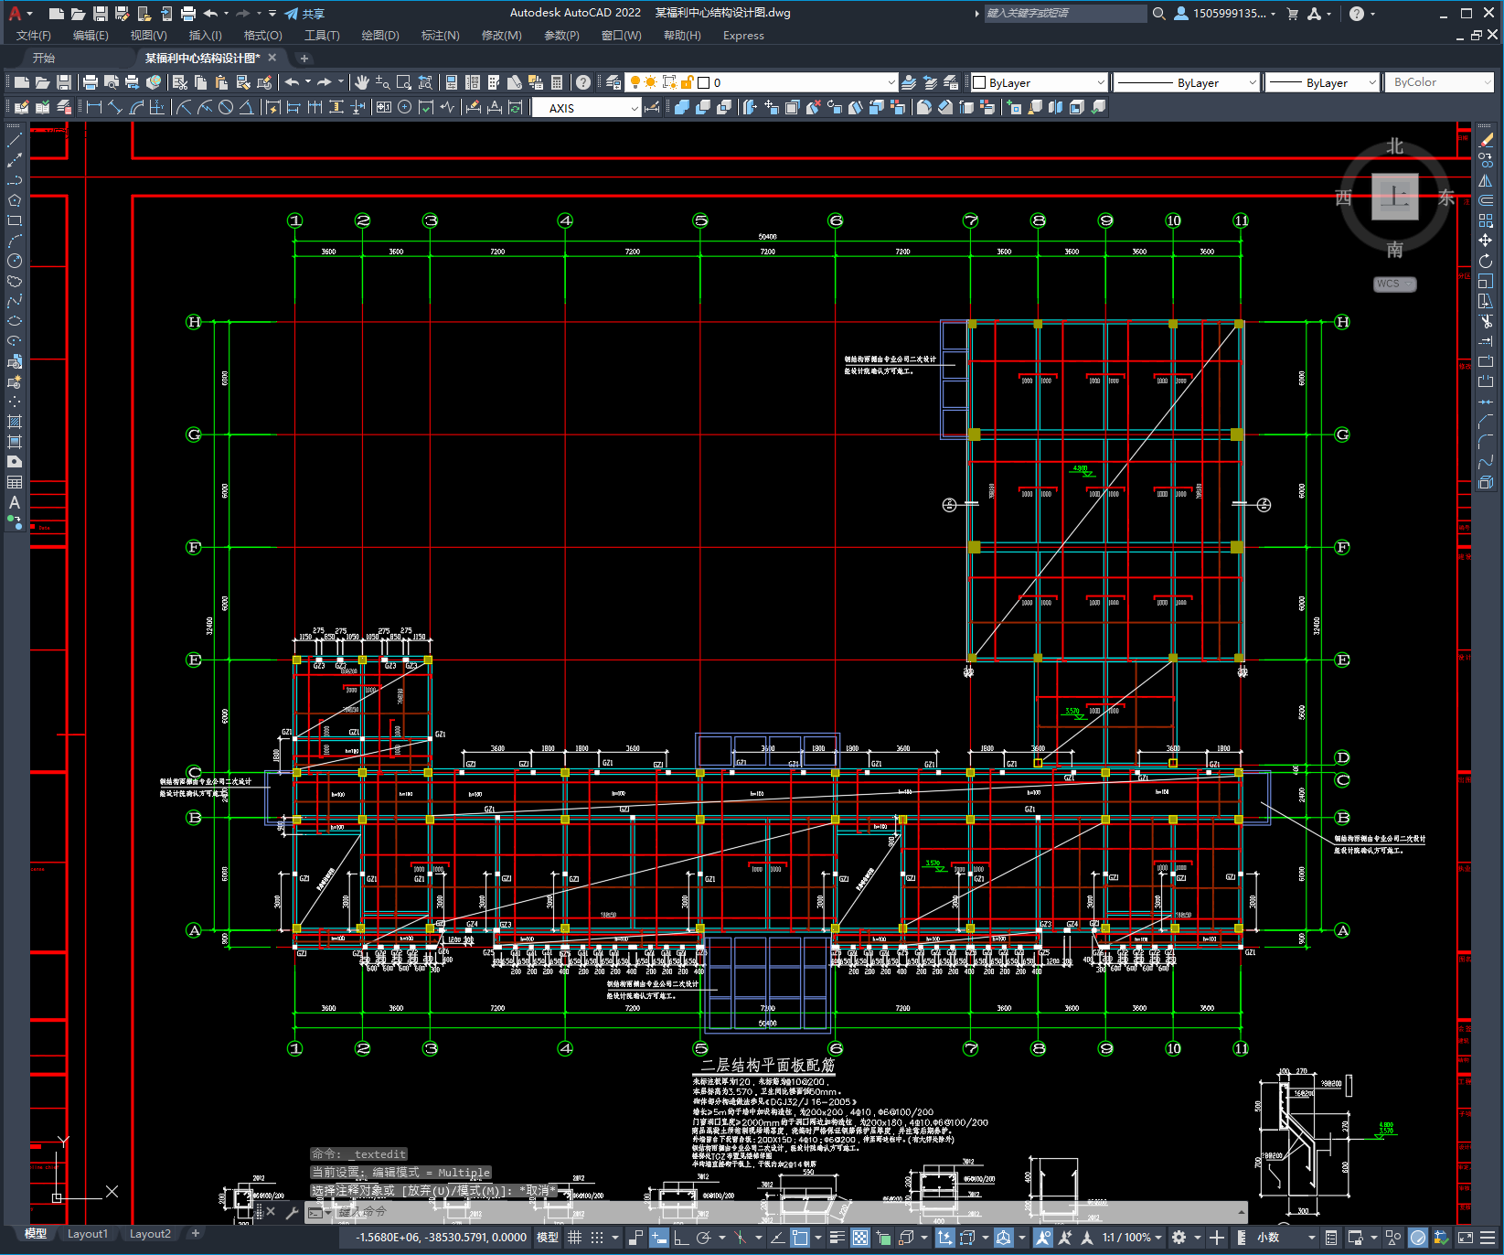Select the Erase tool in modify toolbar
This screenshot has width=1504, height=1255.
pos(1486,140)
